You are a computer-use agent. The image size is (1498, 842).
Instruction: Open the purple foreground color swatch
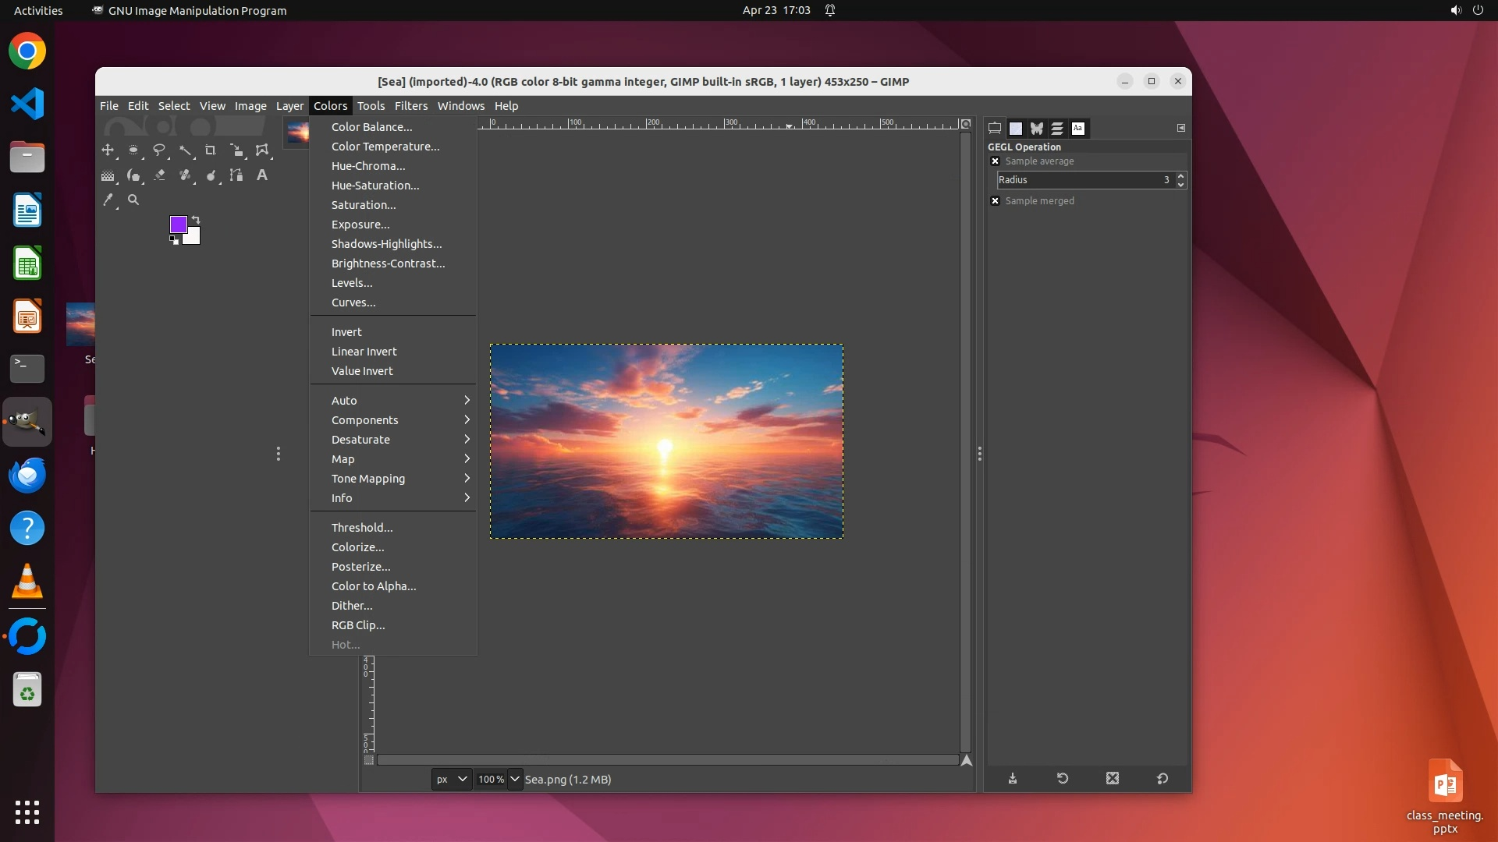point(178,225)
